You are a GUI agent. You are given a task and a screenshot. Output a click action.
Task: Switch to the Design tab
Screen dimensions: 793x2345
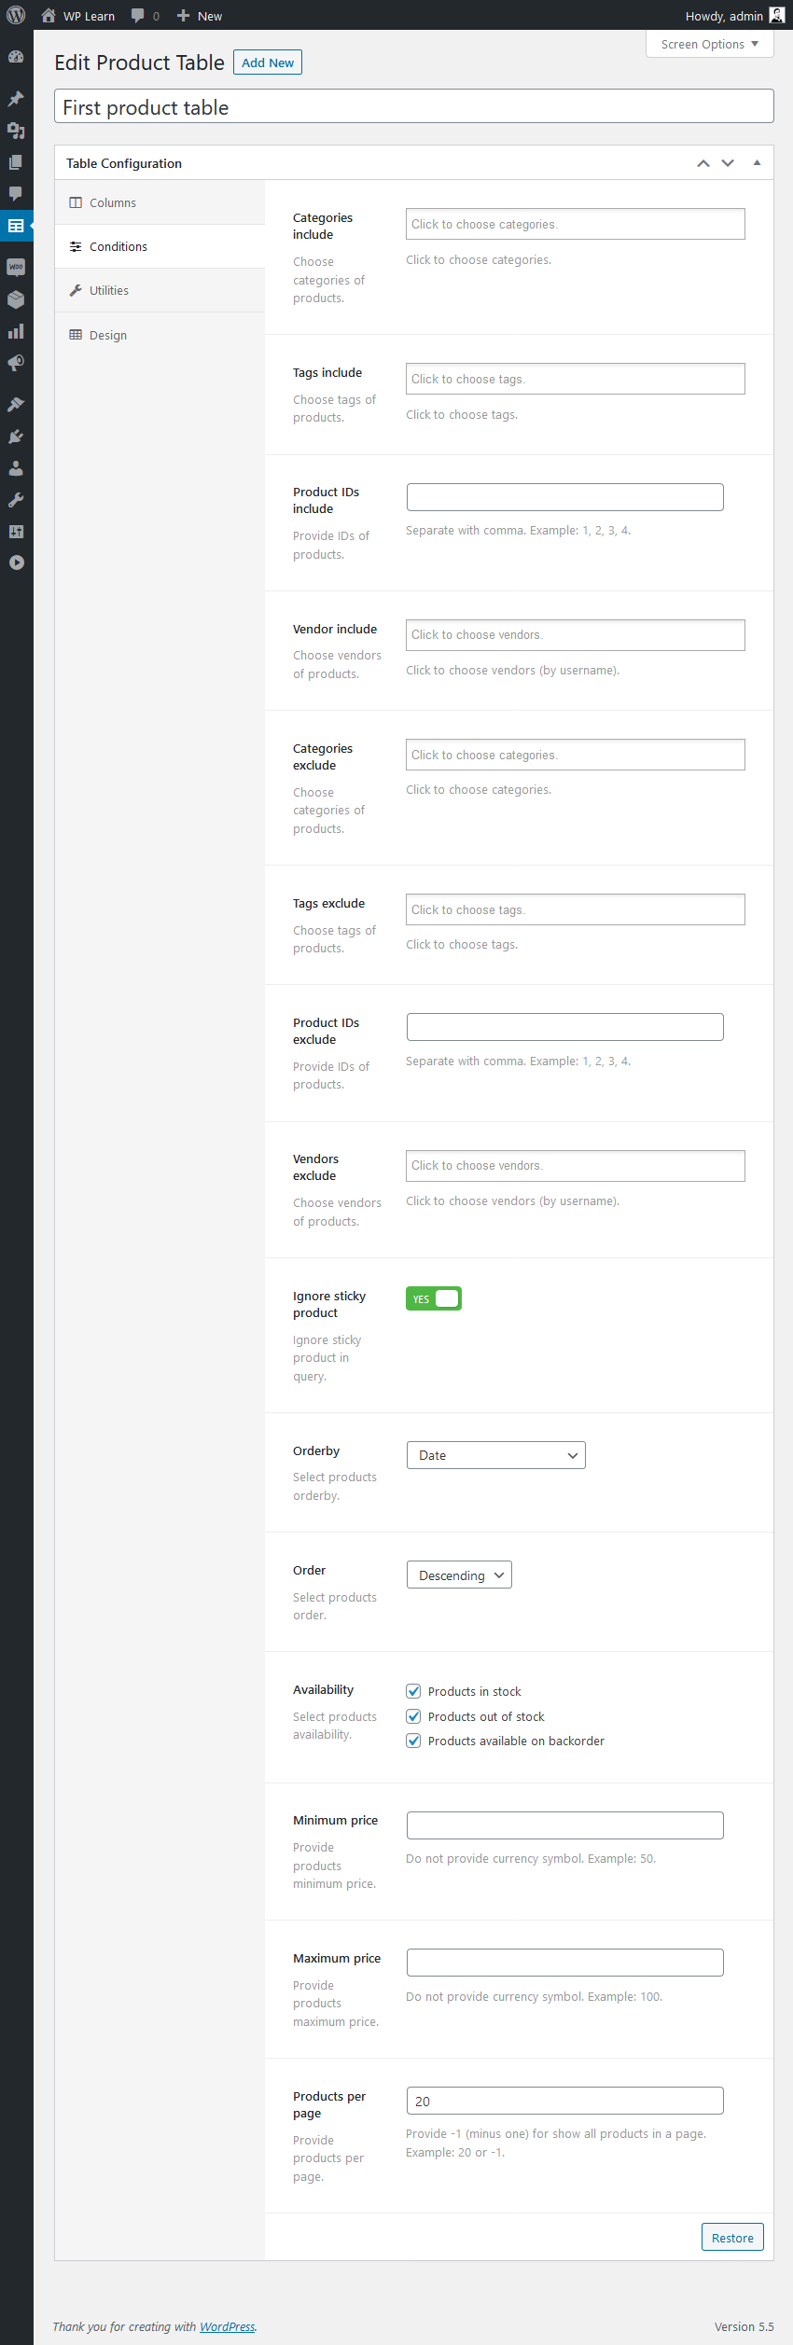[x=160, y=335]
